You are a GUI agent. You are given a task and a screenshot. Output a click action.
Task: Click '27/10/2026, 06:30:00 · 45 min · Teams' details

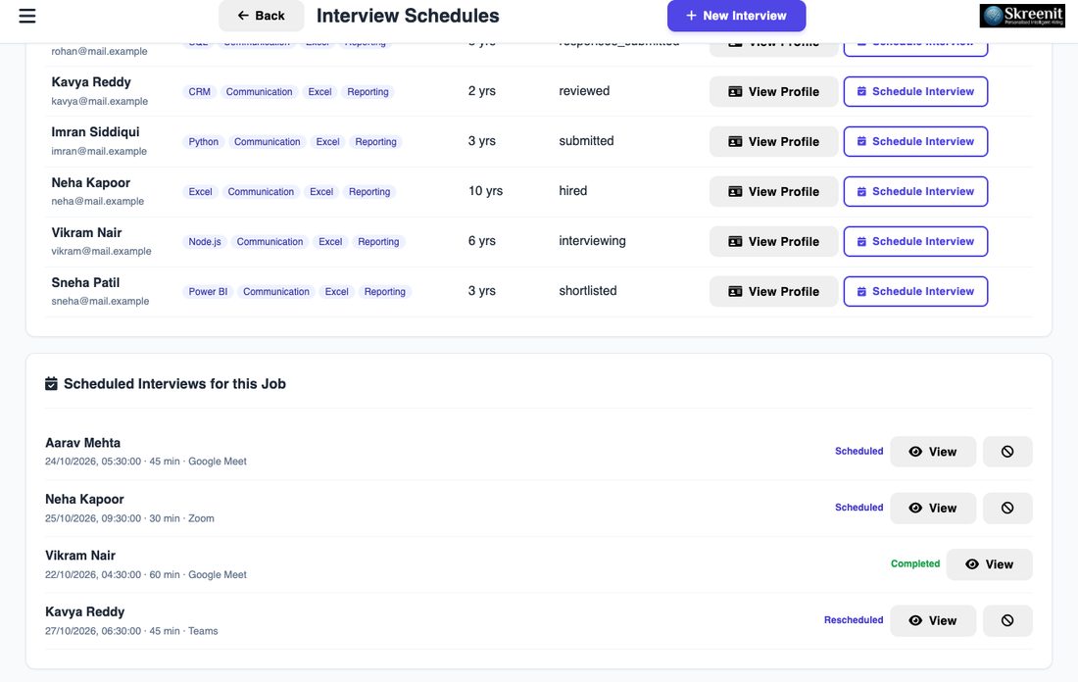coord(131,631)
